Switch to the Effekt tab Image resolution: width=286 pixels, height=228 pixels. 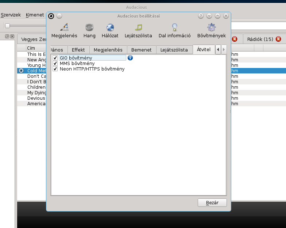coord(78,50)
